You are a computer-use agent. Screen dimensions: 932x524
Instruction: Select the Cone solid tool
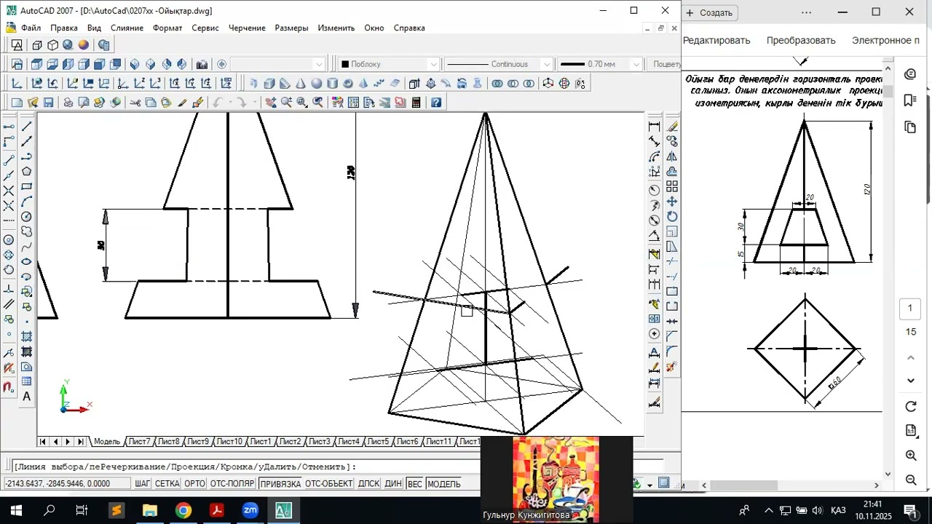pos(301,84)
